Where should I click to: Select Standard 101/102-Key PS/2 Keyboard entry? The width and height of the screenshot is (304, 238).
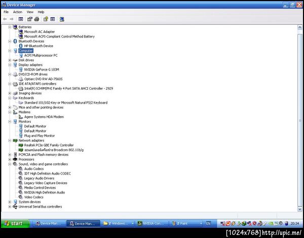pos(66,103)
